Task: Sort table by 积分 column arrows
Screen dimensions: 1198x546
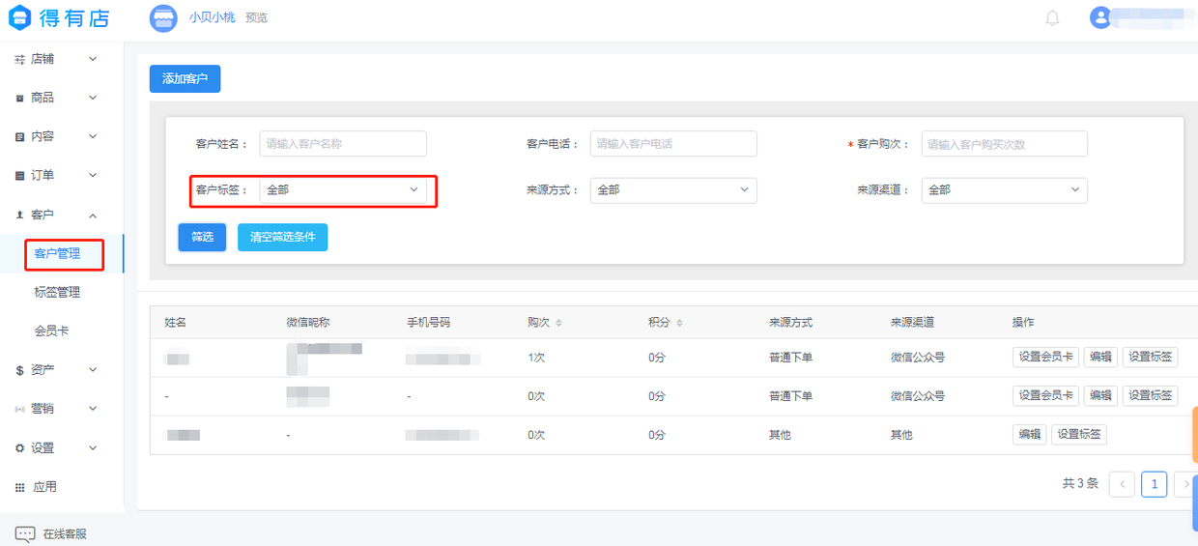Action: (679, 323)
